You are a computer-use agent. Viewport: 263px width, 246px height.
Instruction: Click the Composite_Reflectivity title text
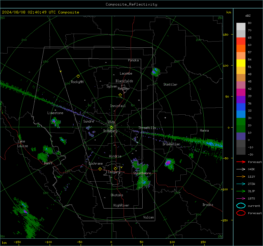click(131, 4)
